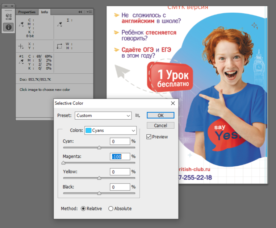276x228 pixels.
Task: Collapse the Info panel with double arrows
Action: coord(80,12)
